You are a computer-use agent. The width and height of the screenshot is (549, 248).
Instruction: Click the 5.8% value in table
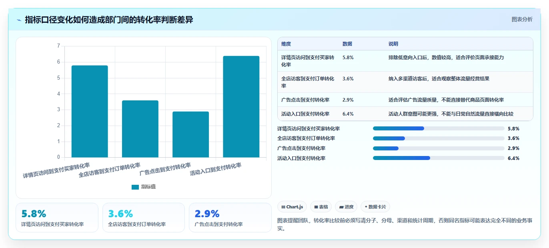click(348, 58)
